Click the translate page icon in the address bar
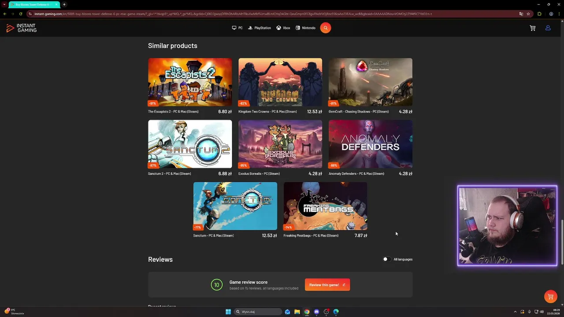 coord(521,14)
